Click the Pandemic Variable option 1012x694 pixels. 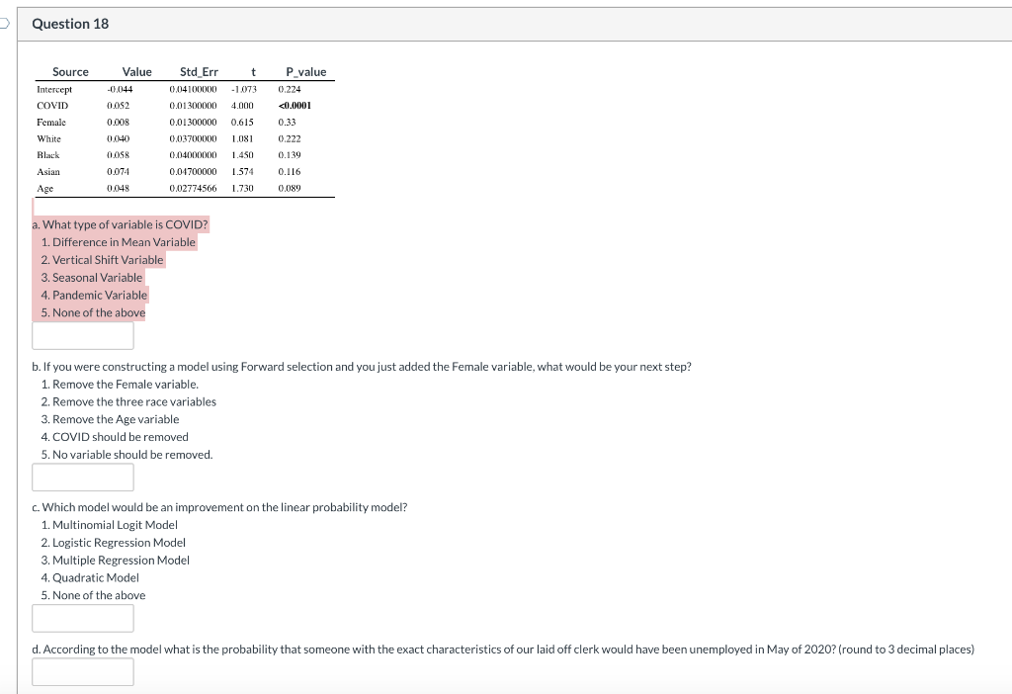point(95,295)
